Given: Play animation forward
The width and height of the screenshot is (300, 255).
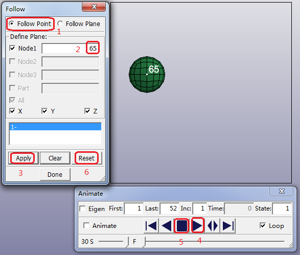Looking at the screenshot, I should [197, 226].
